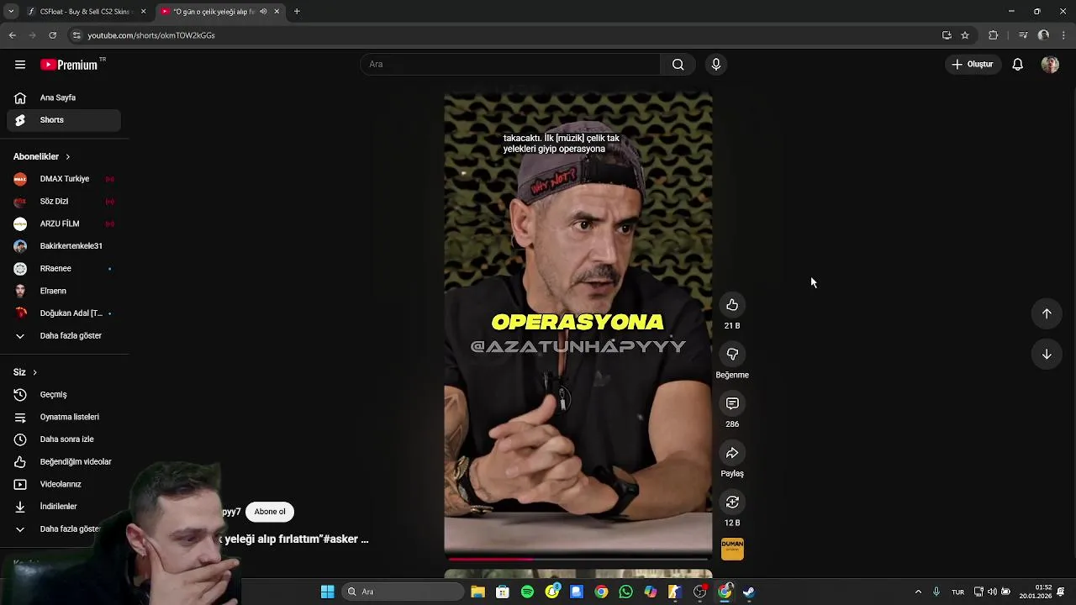
Task: Click the search magnifier button
Action: pyautogui.click(x=678, y=65)
